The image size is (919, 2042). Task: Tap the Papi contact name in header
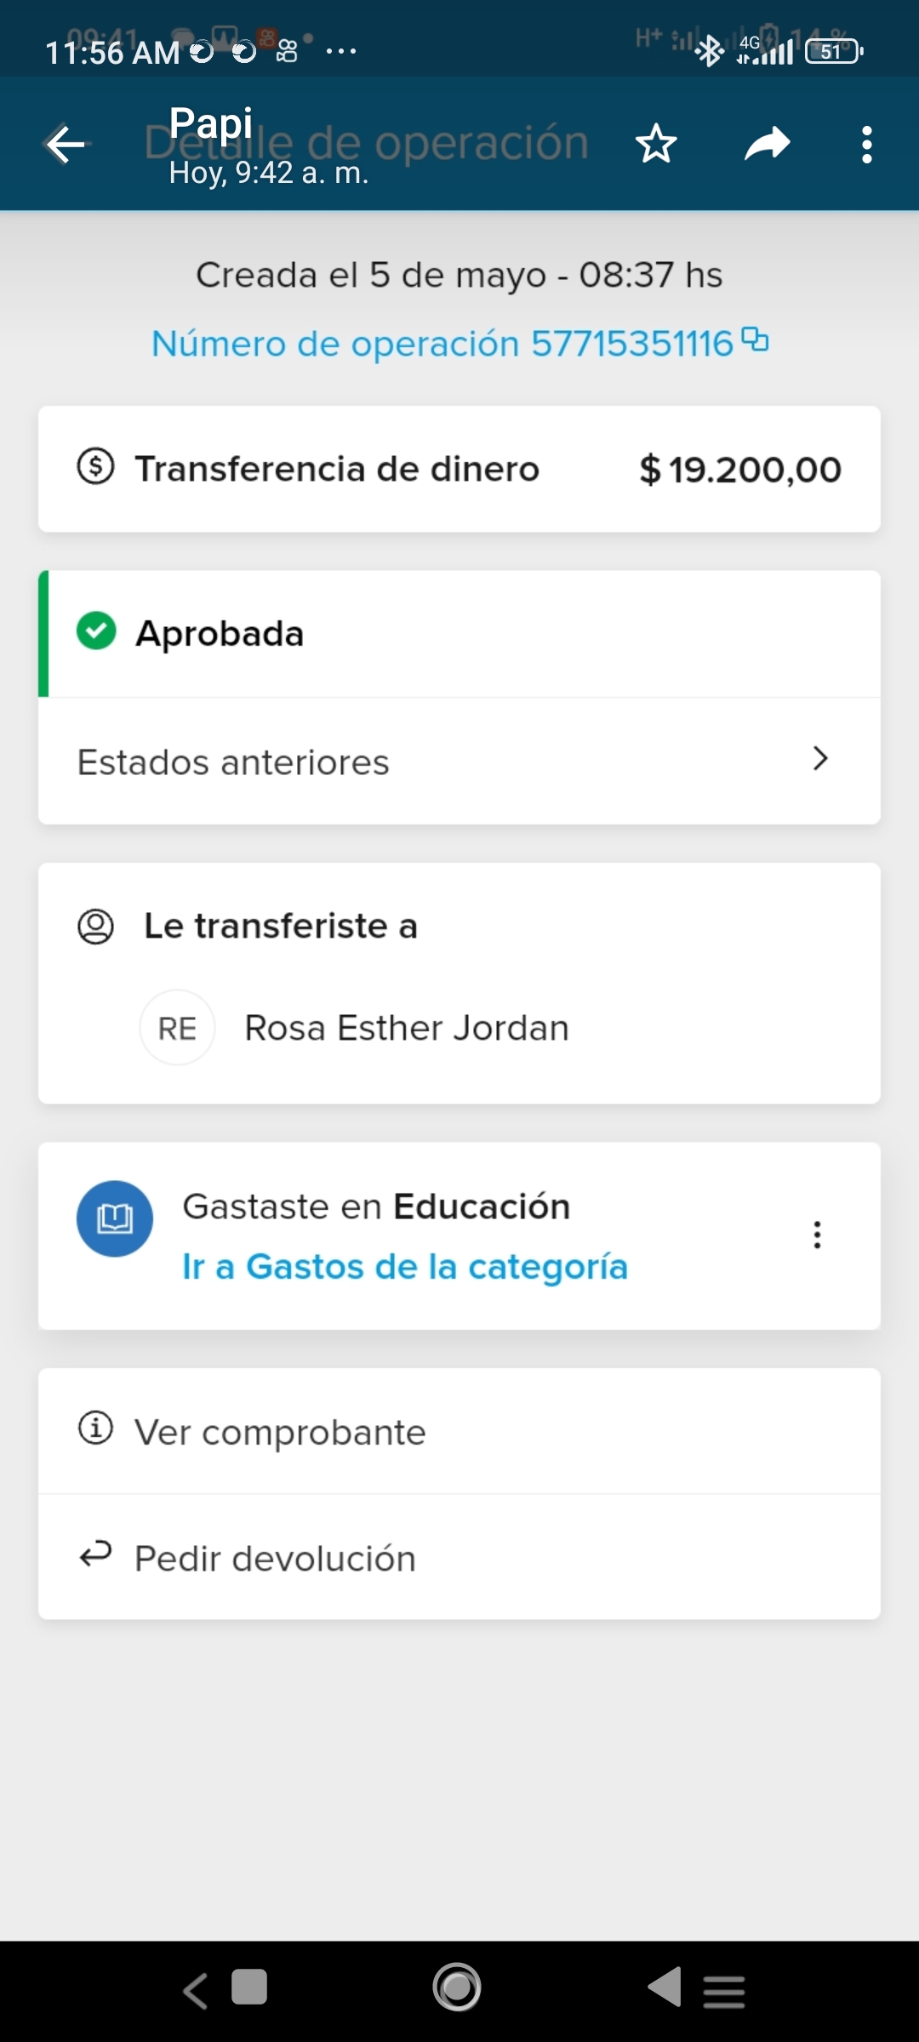211,123
